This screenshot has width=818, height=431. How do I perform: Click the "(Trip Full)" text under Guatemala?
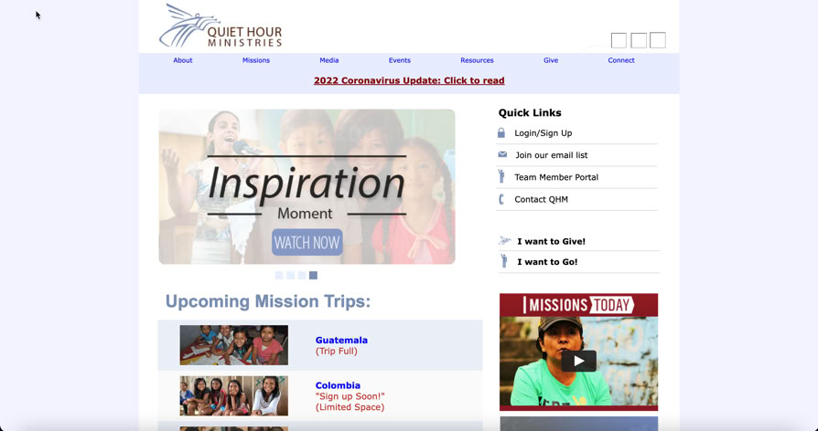coord(337,352)
